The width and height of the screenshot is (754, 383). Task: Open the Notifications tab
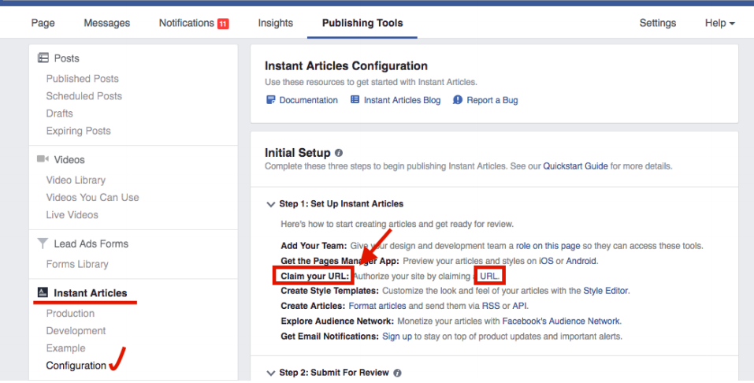click(x=187, y=23)
